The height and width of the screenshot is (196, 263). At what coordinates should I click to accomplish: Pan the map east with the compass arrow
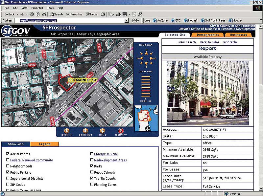[152, 58]
